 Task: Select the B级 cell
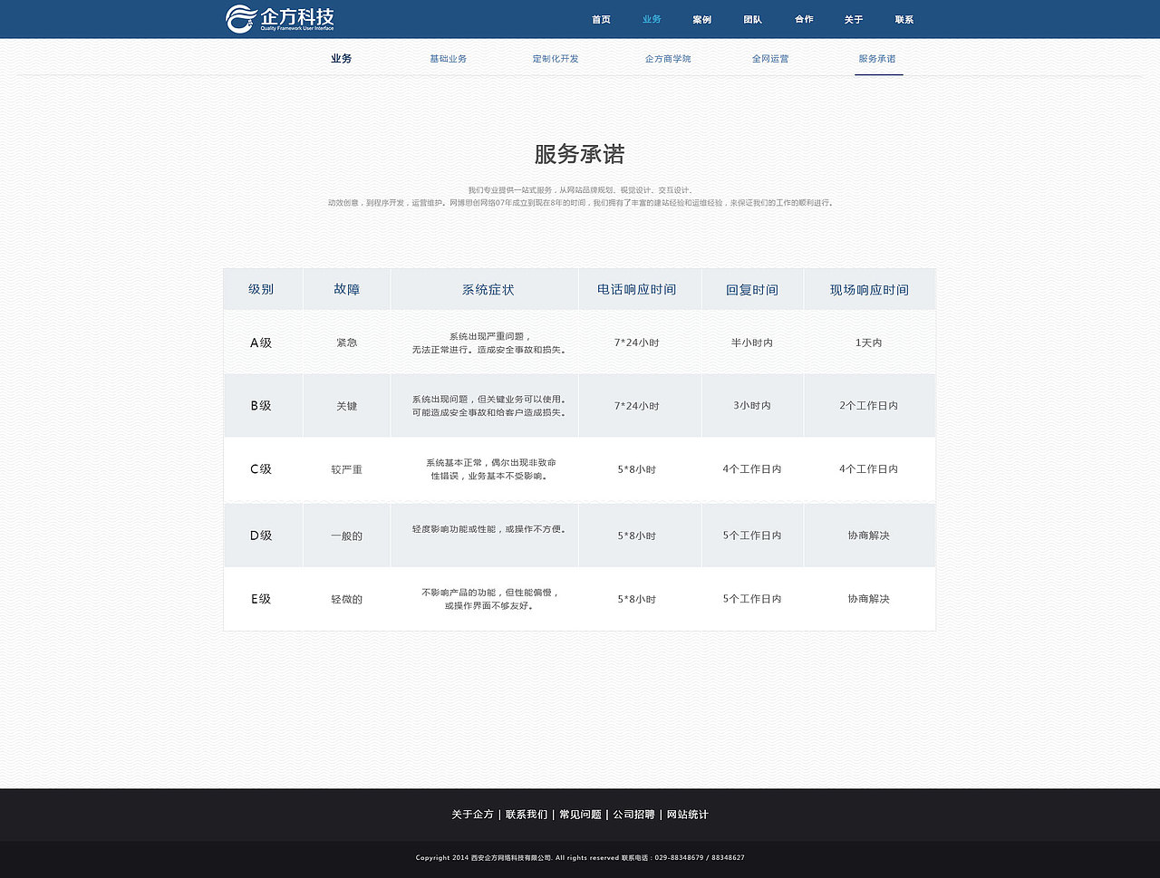(261, 406)
